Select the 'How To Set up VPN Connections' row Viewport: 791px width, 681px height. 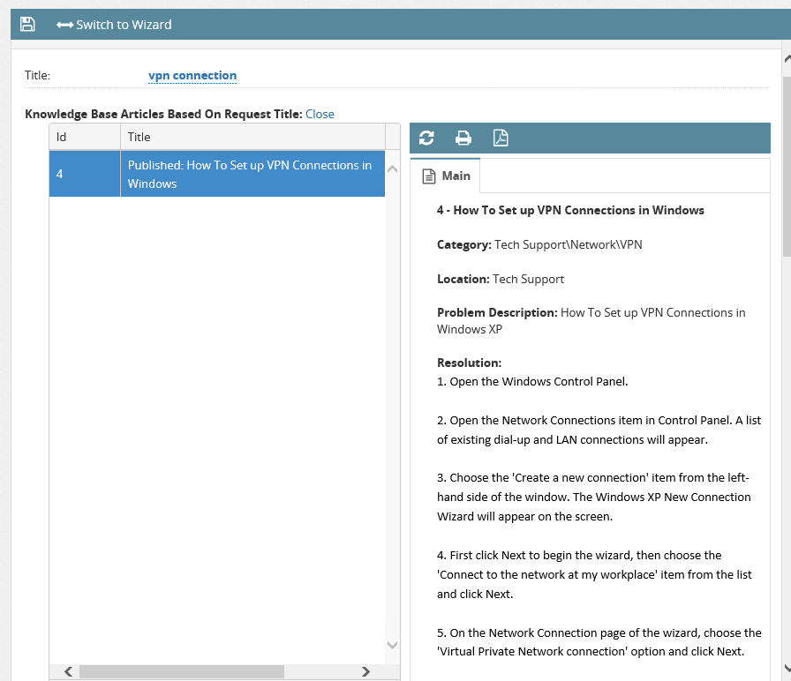click(x=252, y=174)
